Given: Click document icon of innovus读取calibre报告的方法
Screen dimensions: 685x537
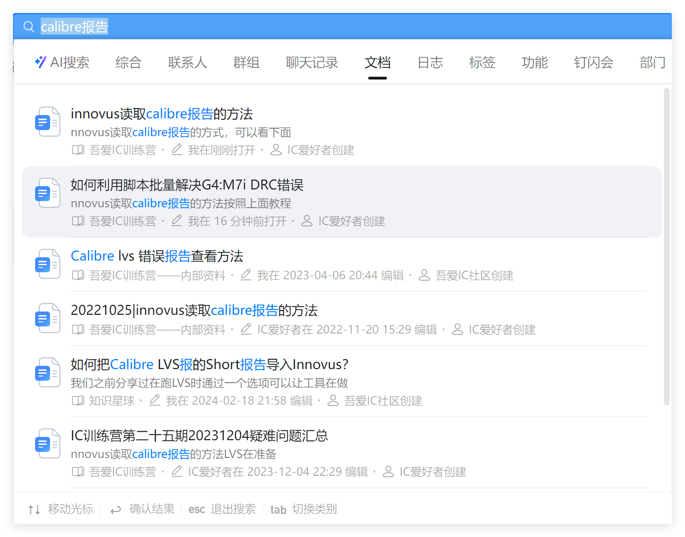Looking at the screenshot, I should pyautogui.click(x=48, y=122).
